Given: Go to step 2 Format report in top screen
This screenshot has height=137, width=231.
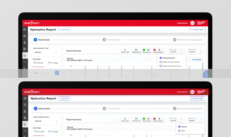Looking at the screenshot, I should tap(111, 40).
